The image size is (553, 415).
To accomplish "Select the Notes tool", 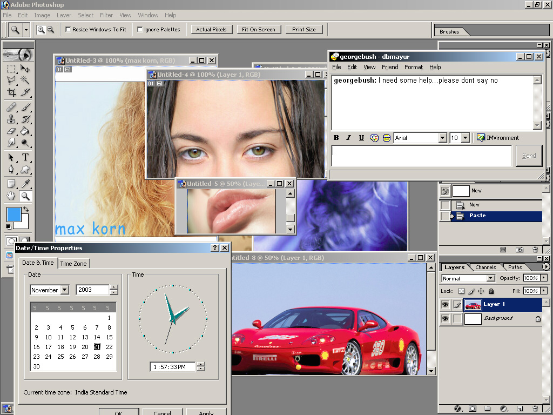I will (11, 184).
